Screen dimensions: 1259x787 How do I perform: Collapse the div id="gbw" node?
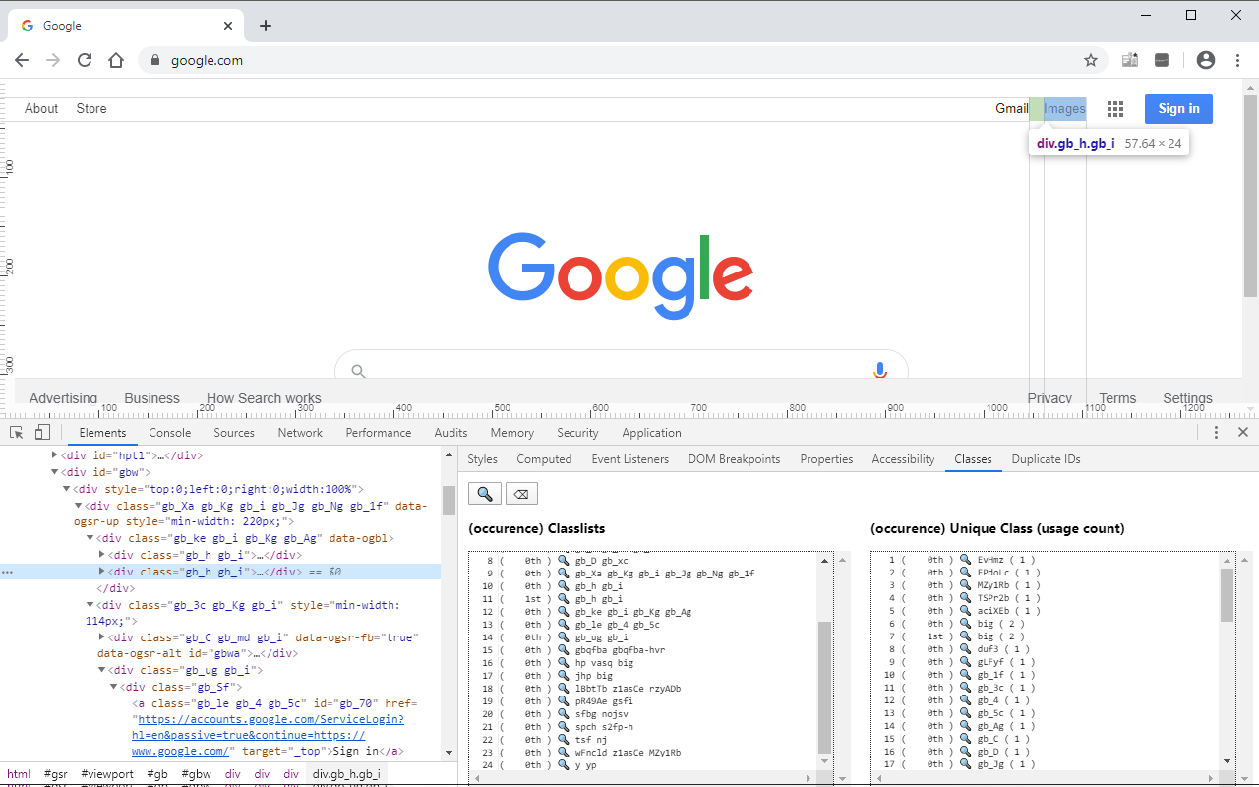54,472
